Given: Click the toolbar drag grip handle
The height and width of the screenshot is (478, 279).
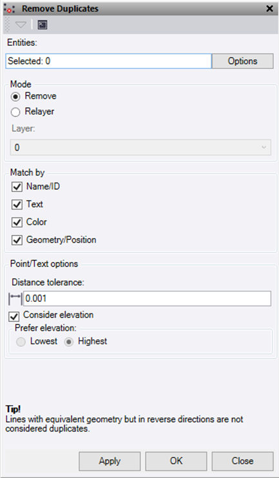Looking at the screenshot, I should 8,25.
